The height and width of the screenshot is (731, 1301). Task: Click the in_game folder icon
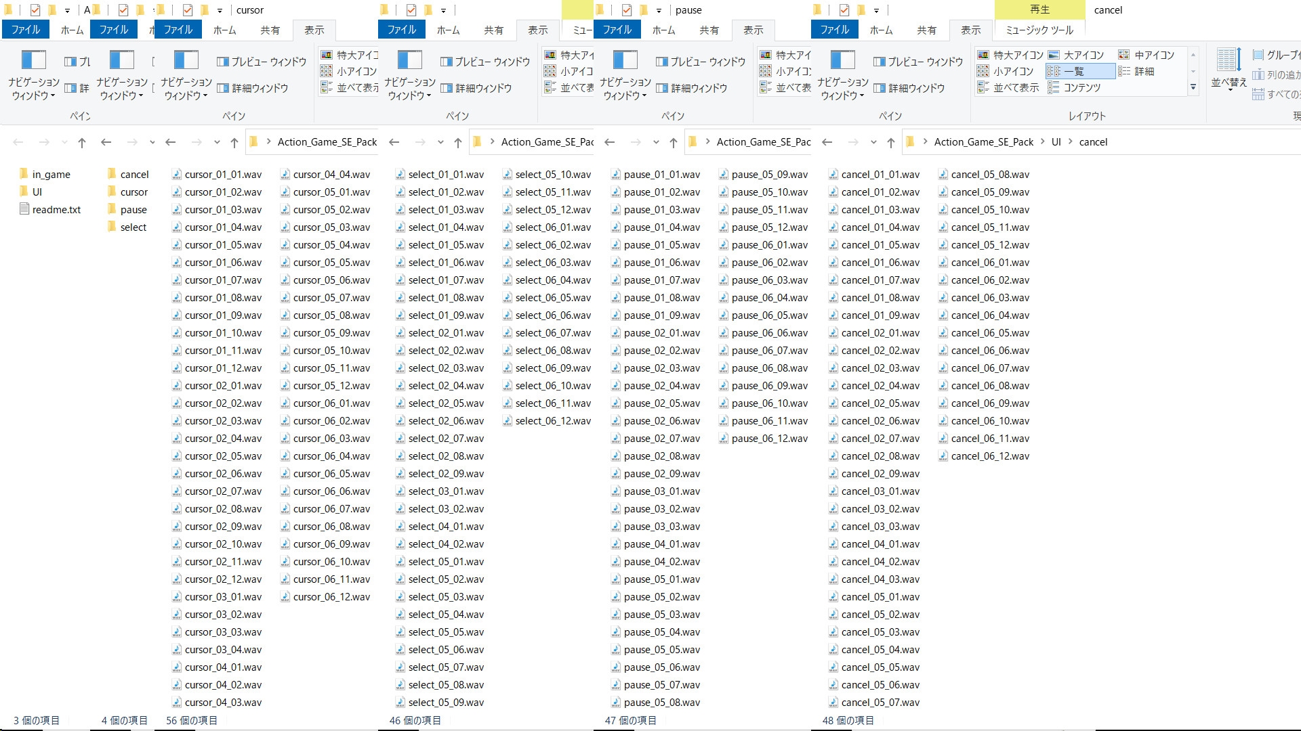24,174
